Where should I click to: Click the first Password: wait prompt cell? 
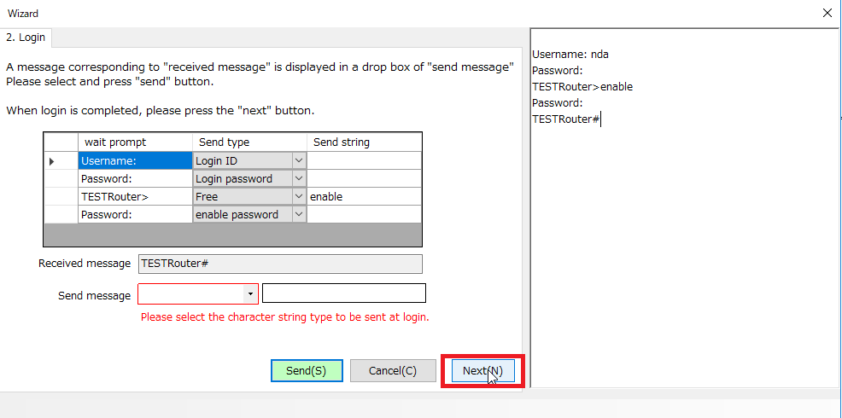click(x=135, y=178)
